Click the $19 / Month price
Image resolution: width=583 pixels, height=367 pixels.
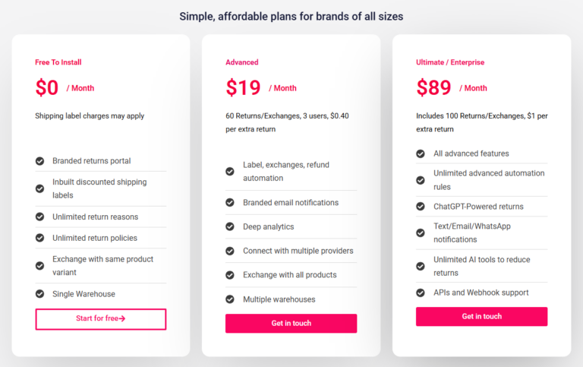coord(260,88)
